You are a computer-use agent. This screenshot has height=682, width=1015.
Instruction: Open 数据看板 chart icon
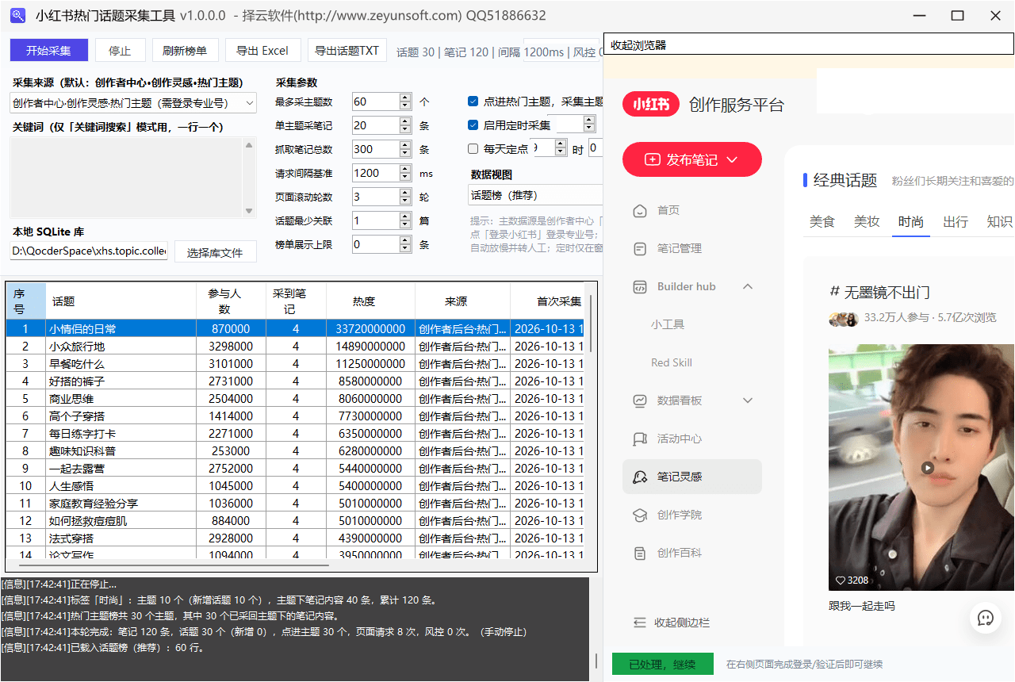tap(640, 400)
